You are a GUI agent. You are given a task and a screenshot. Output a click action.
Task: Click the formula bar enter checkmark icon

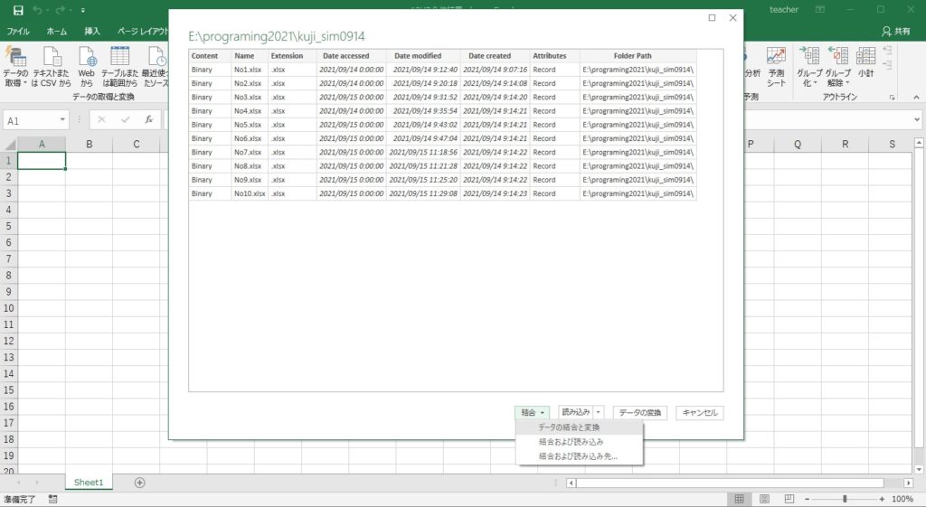click(125, 120)
